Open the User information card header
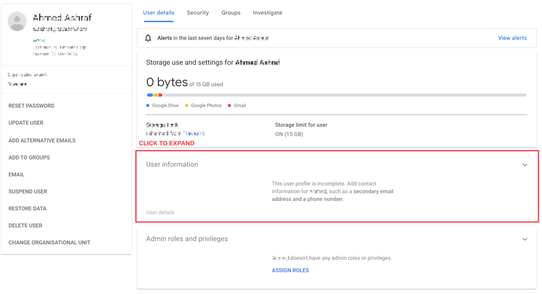The image size is (542, 294). (172, 164)
